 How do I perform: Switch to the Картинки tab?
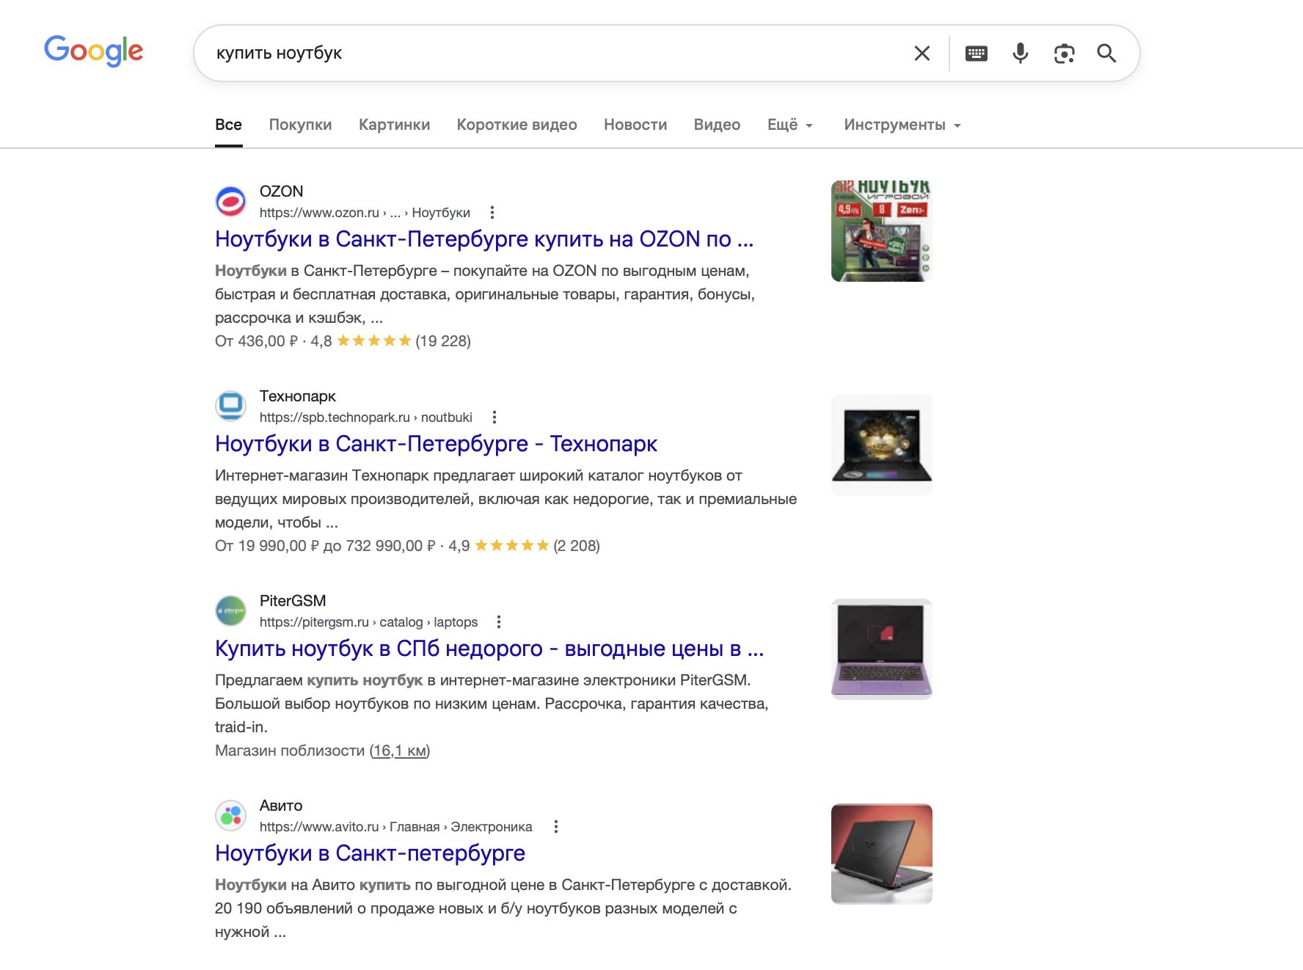[394, 125]
